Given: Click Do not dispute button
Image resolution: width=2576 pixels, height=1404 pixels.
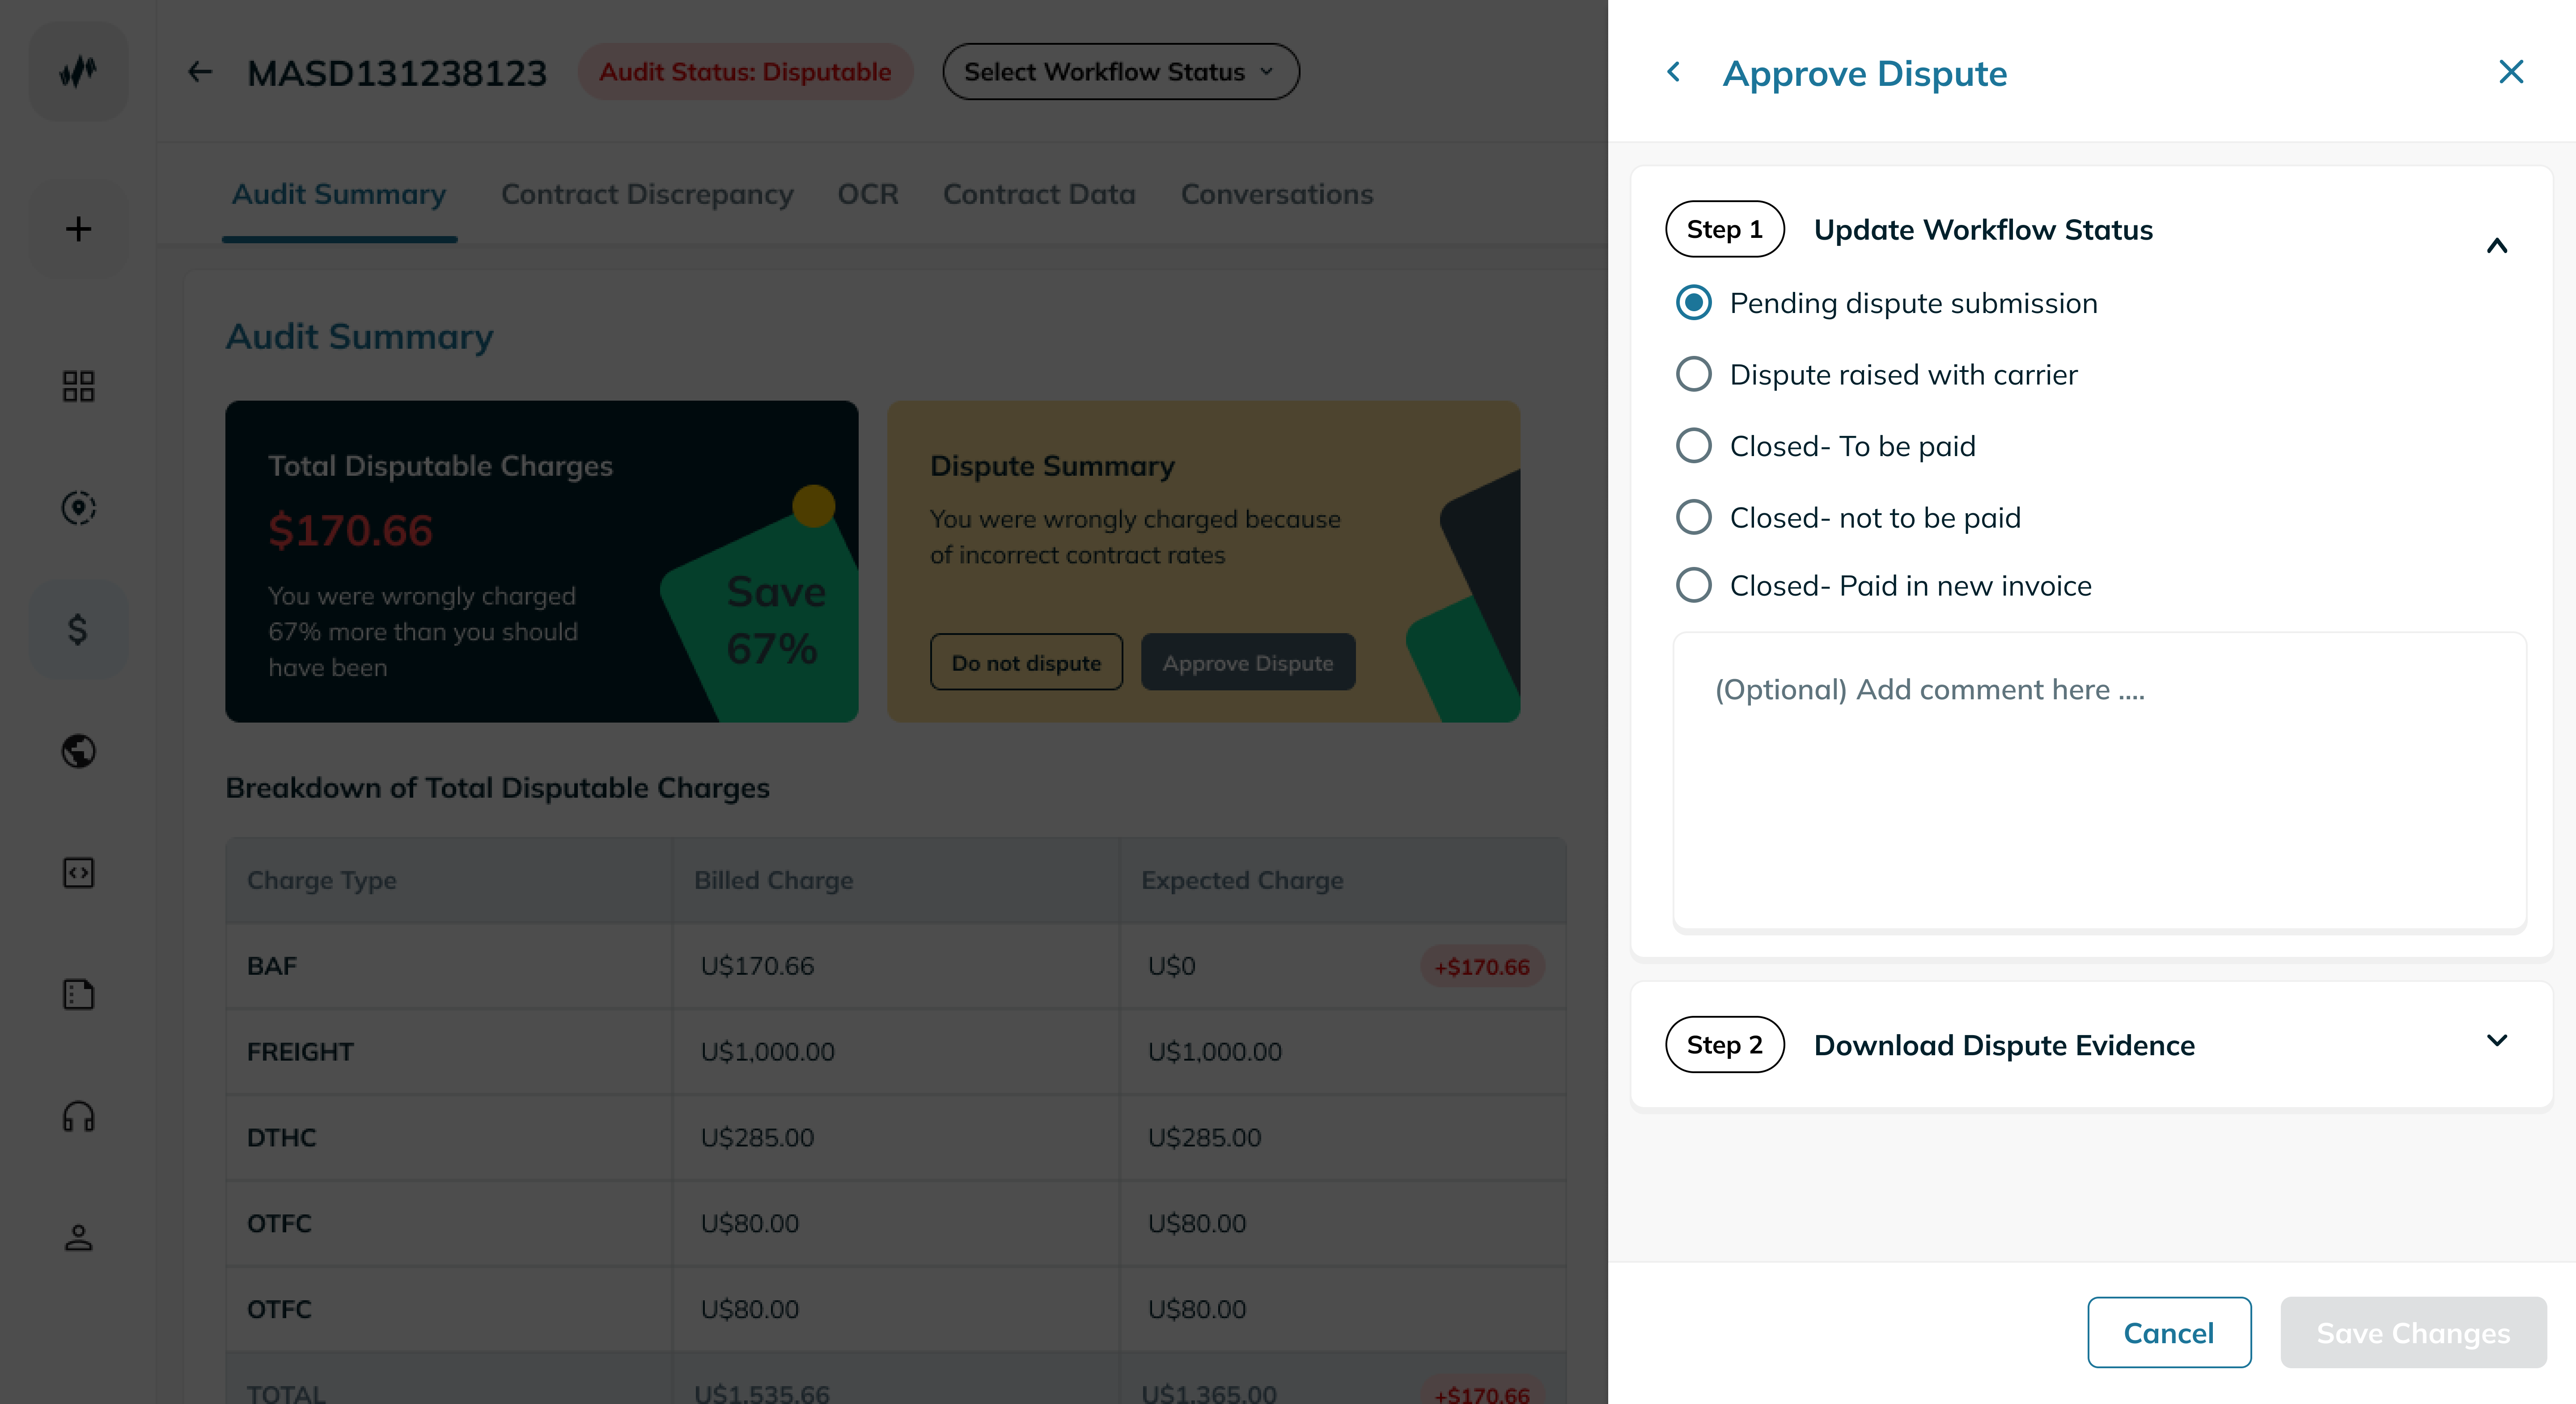Looking at the screenshot, I should (1026, 663).
